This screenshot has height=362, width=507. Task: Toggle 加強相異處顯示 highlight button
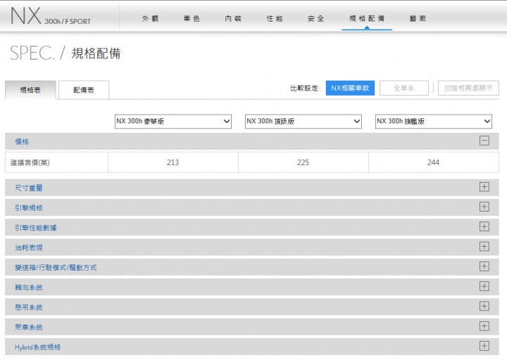[468, 88]
